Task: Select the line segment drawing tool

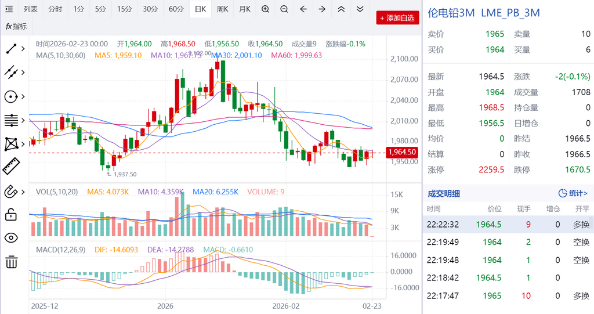Action: [x=11, y=49]
